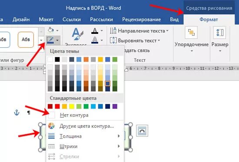The image size is (239, 162).
Task: Pick the light green standard color
Action: click(79, 106)
